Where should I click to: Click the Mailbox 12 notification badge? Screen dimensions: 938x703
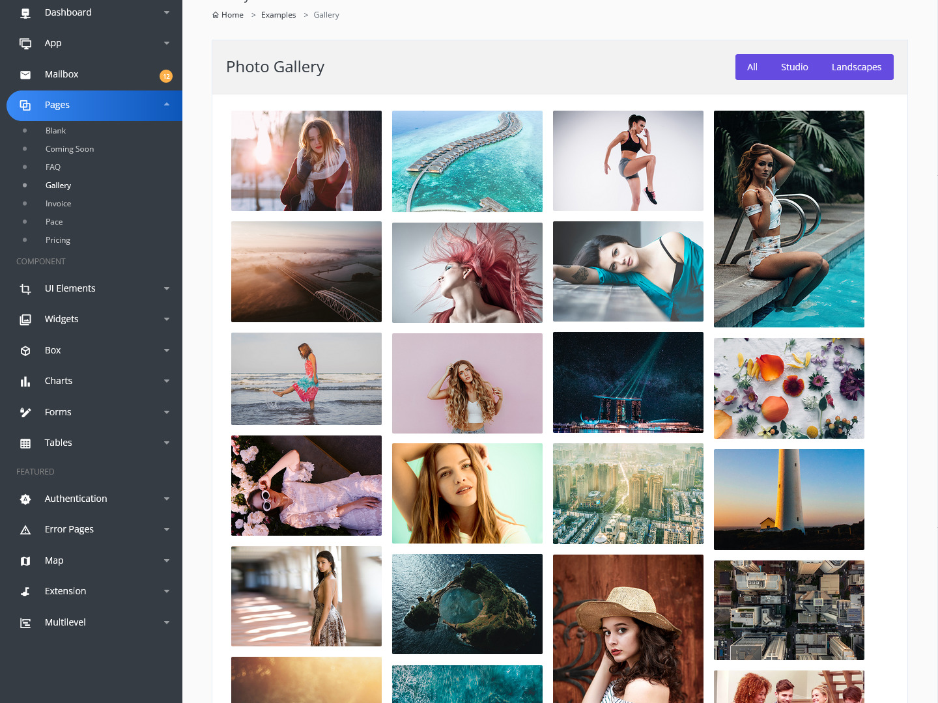tap(166, 76)
